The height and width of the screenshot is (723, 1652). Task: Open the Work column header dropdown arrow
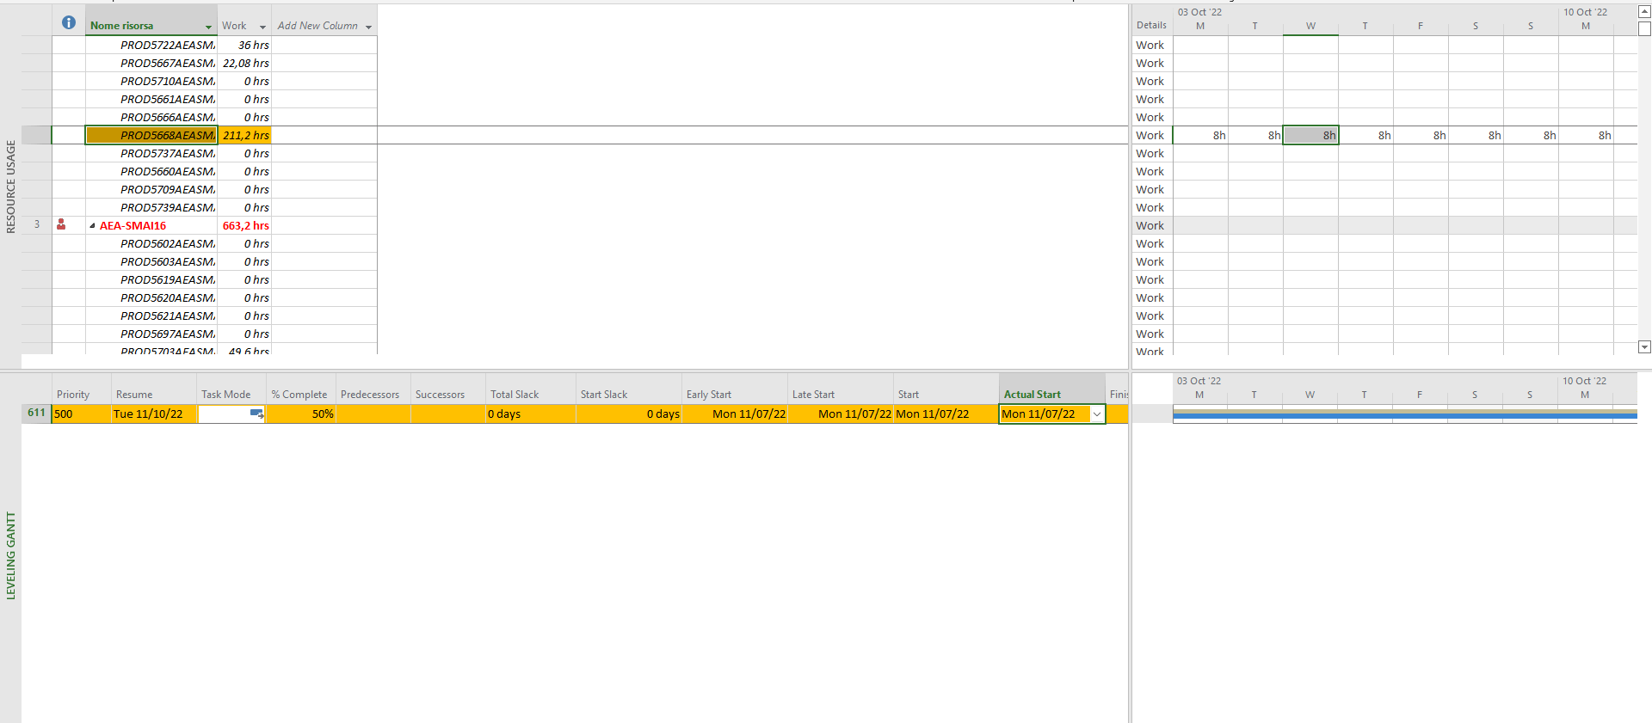point(262,27)
